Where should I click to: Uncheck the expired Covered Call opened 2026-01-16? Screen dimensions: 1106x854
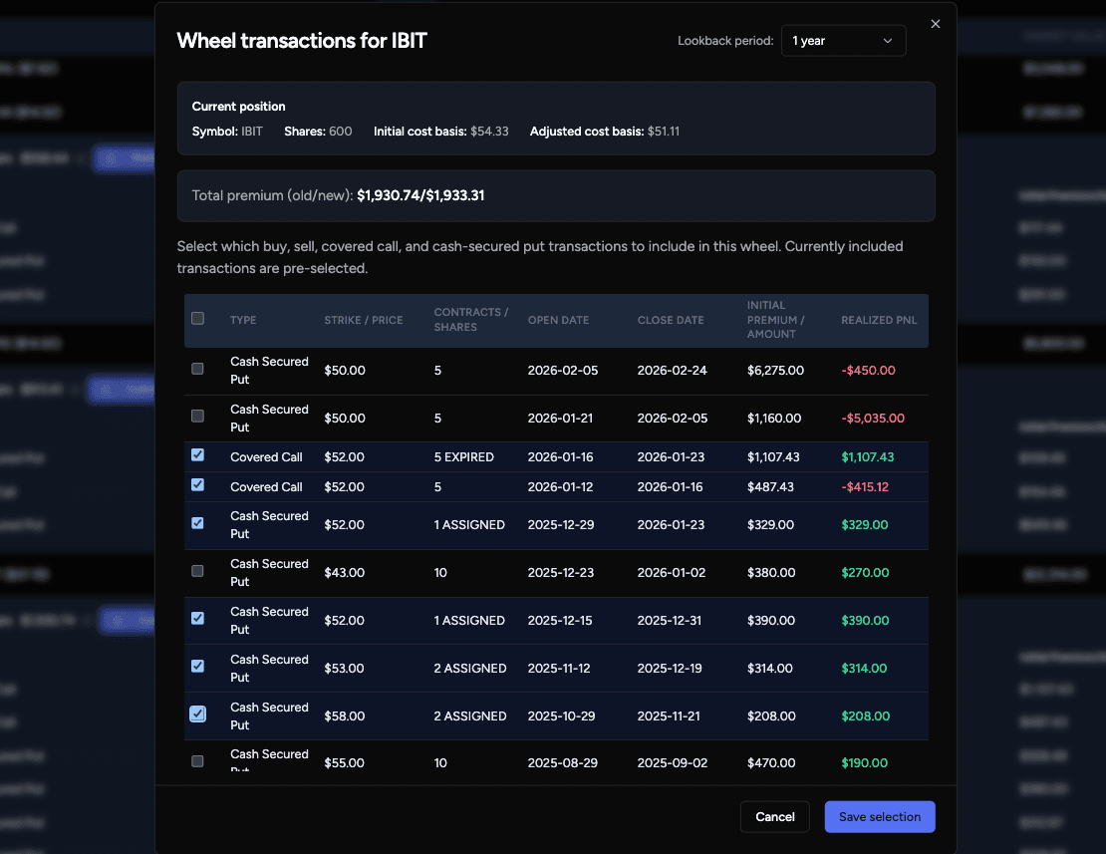pyautogui.click(x=197, y=454)
